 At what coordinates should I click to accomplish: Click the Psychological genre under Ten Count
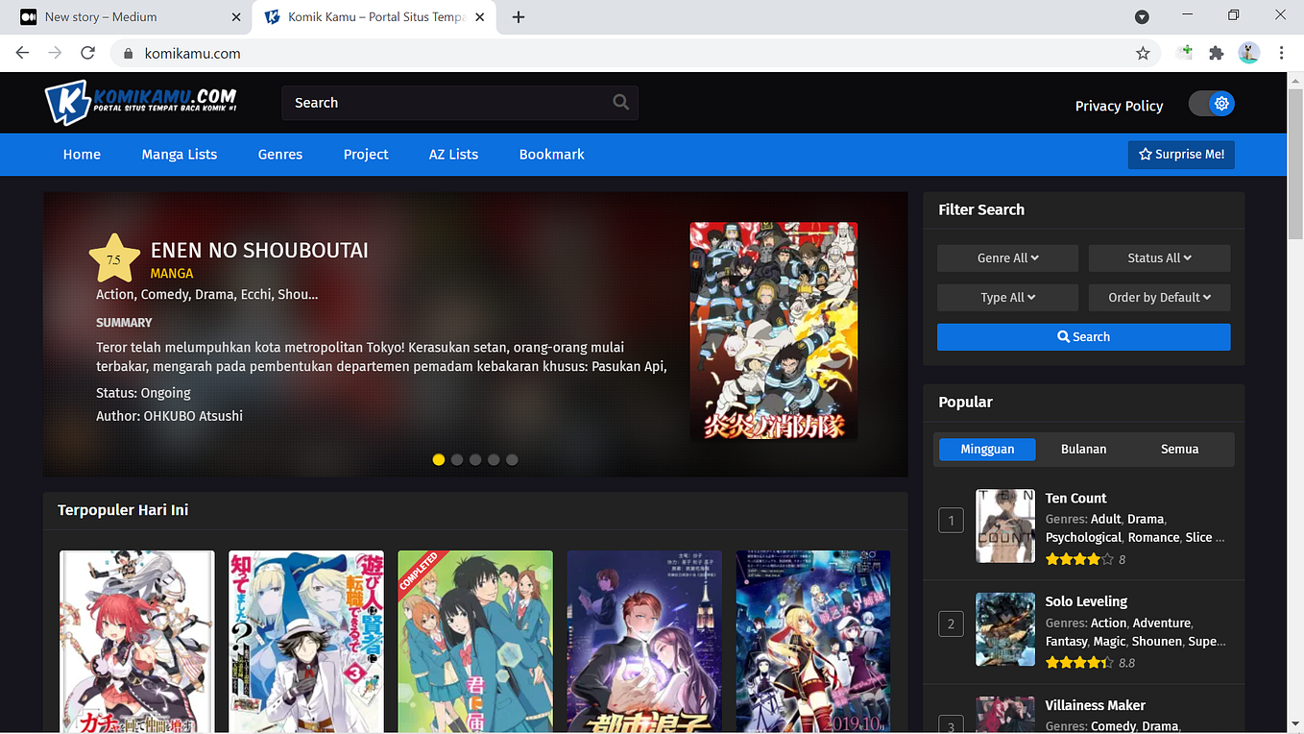click(1083, 537)
